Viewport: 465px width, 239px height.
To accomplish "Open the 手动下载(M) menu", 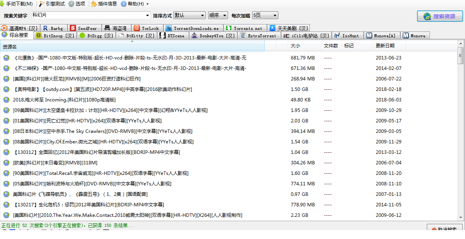I will pos(17,4).
